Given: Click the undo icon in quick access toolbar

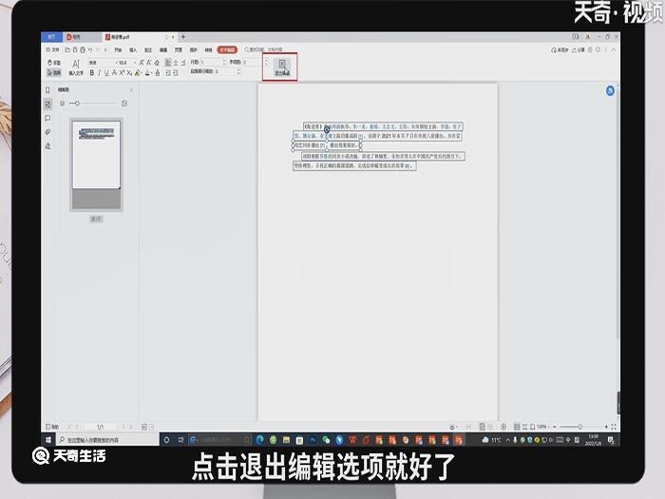Looking at the screenshot, I should (x=90, y=49).
